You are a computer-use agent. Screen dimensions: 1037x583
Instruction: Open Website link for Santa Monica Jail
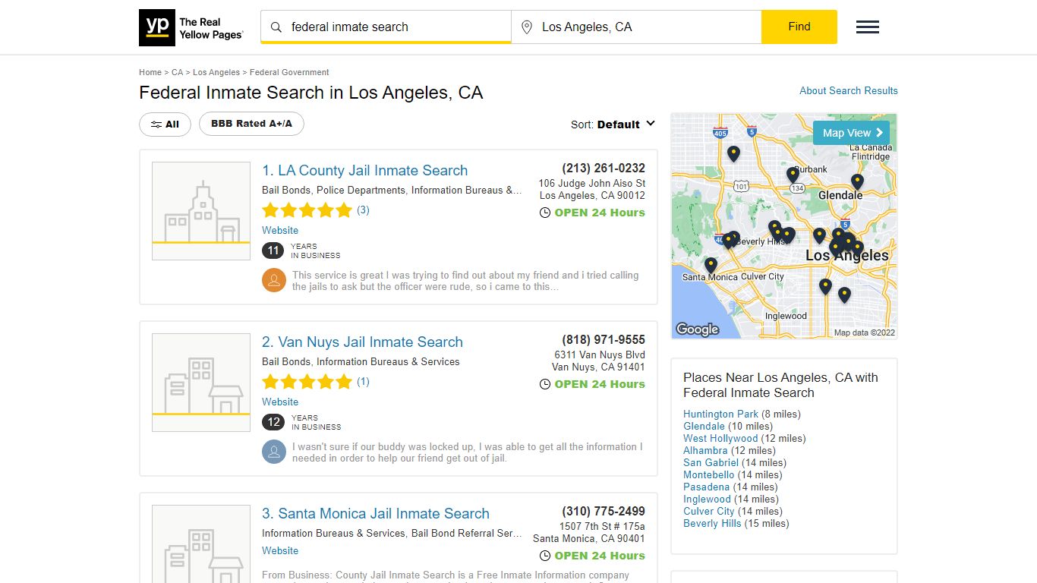pos(280,550)
